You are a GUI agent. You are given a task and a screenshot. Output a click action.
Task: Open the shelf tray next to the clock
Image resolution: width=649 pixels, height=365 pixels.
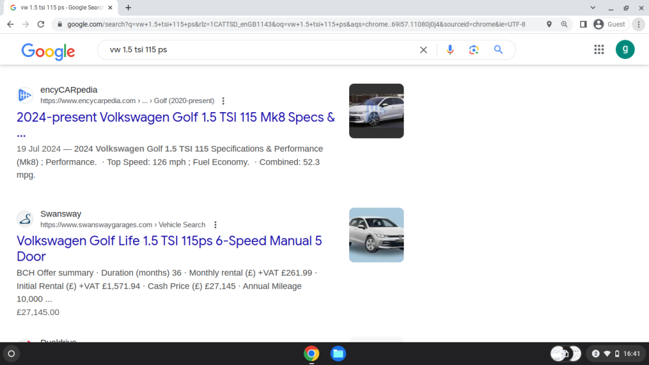click(x=566, y=353)
